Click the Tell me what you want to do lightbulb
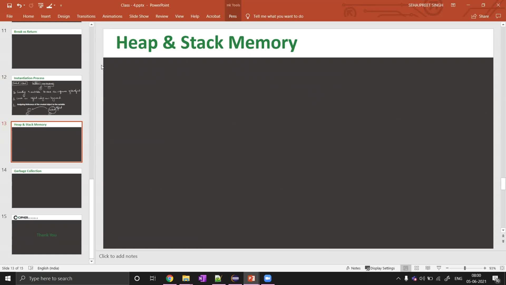 click(248, 16)
